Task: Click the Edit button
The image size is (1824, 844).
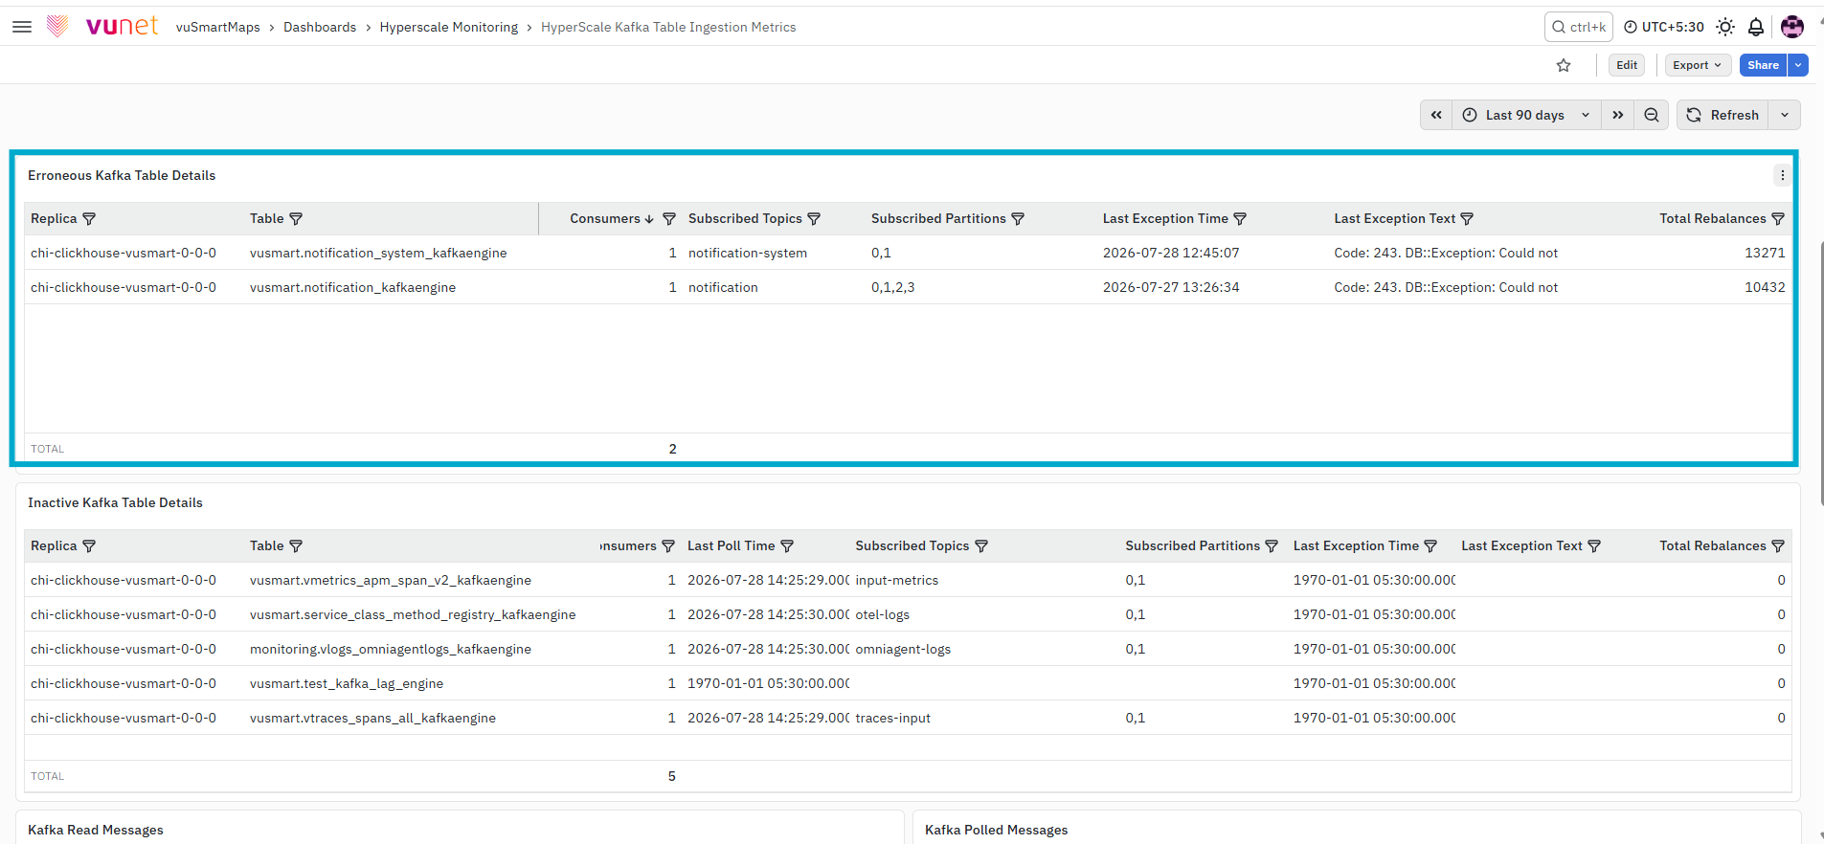Action: point(1627,65)
